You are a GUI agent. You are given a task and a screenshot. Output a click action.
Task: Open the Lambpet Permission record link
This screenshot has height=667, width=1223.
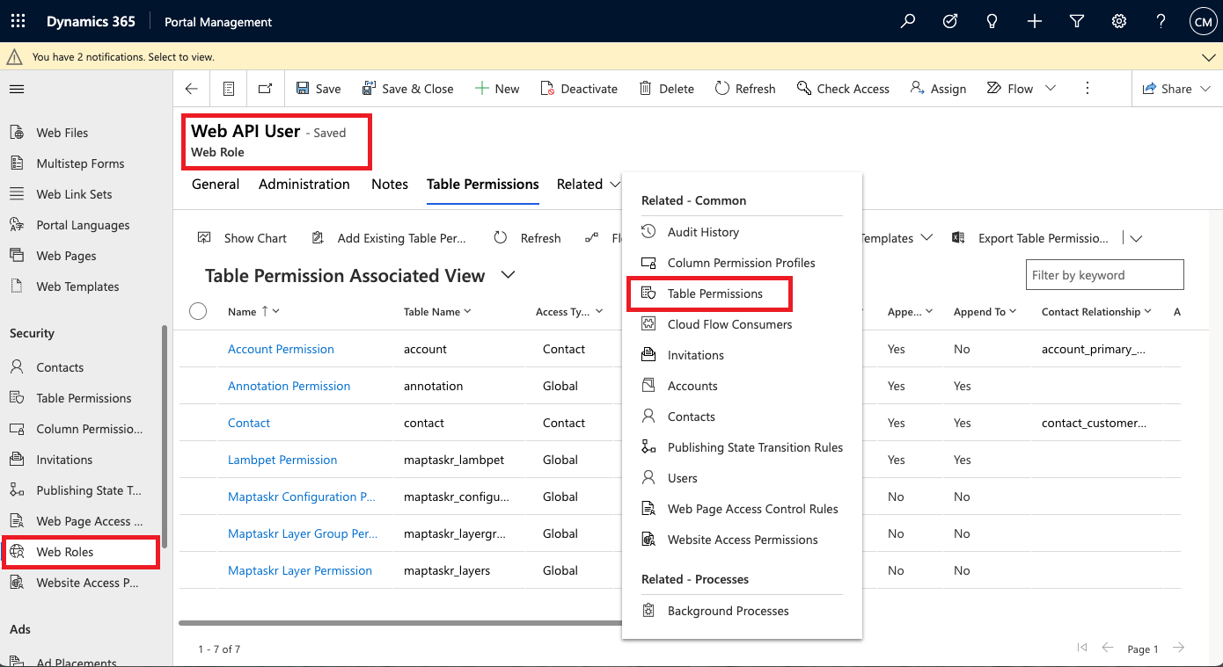click(282, 460)
